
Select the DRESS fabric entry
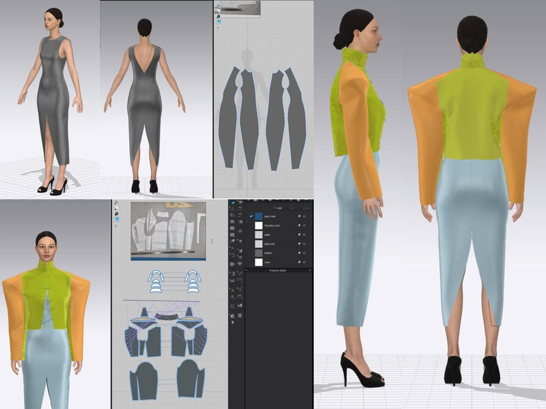click(x=271, y=253)
